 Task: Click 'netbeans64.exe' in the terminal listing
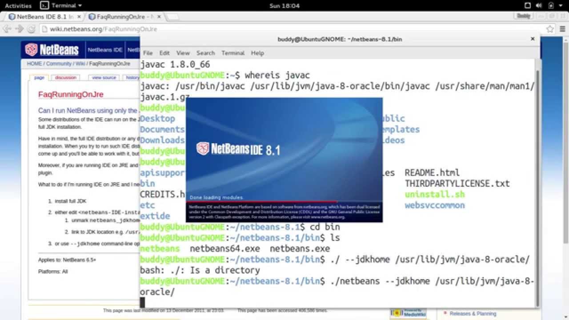pyautogui.click(x=224, y=248)
